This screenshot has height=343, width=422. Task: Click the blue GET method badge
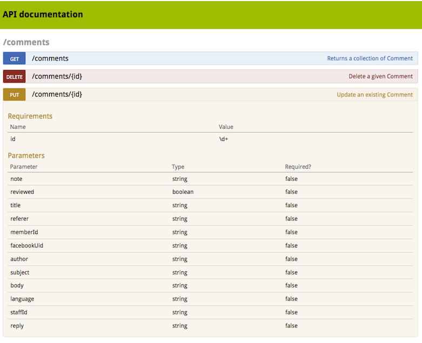pos(15,59)
